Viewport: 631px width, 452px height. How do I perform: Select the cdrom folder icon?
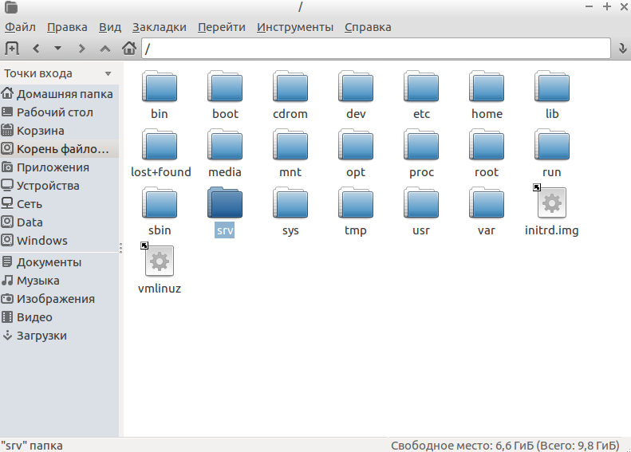pyautogui.click(x=290, y=86)
